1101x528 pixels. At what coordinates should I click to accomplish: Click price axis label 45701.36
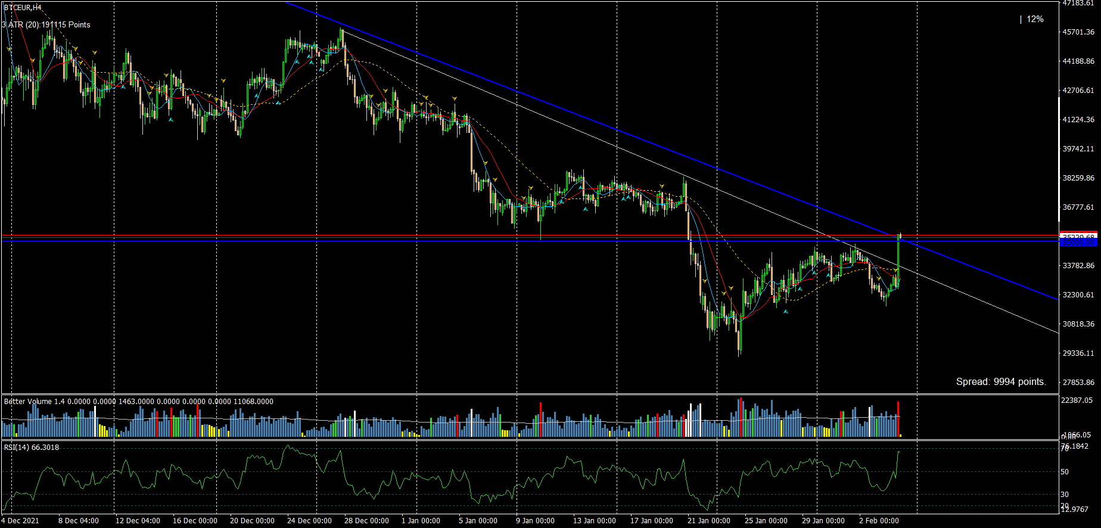click(1078, 32)
